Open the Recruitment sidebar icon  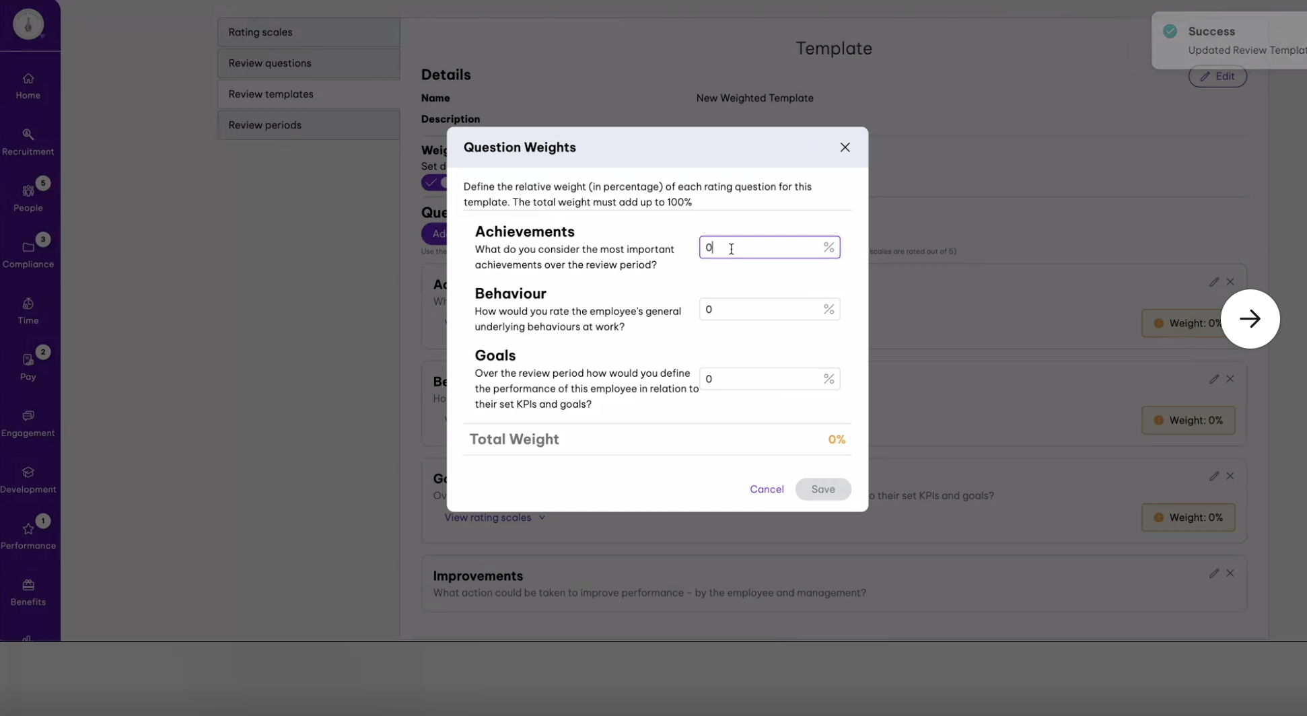(28, 134)
